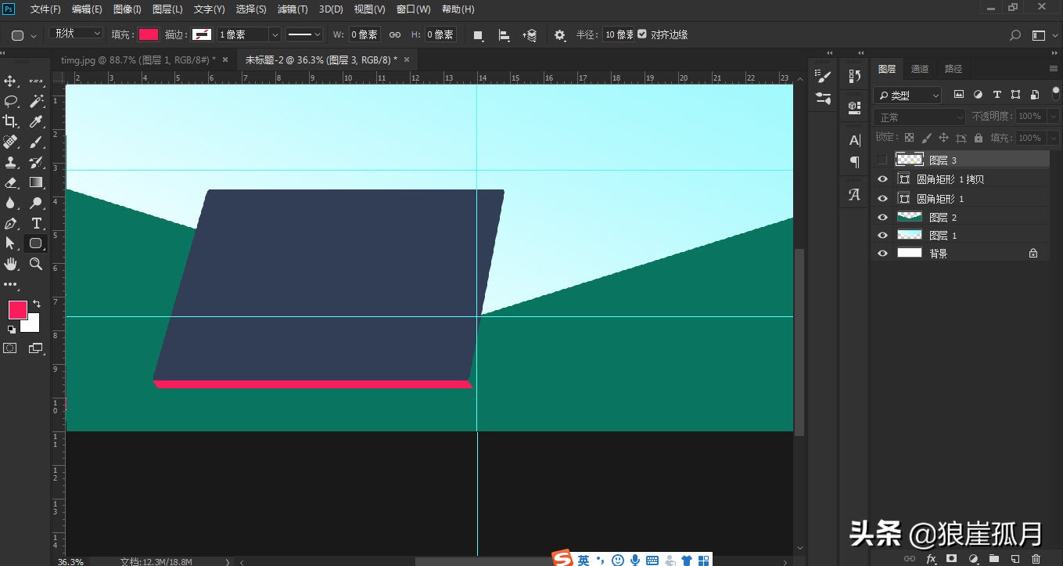Image resolution: width=1063 pixels, height=566 pixels.
Task: Toggle visibility of 图层 2
Action: pos(882,217)
